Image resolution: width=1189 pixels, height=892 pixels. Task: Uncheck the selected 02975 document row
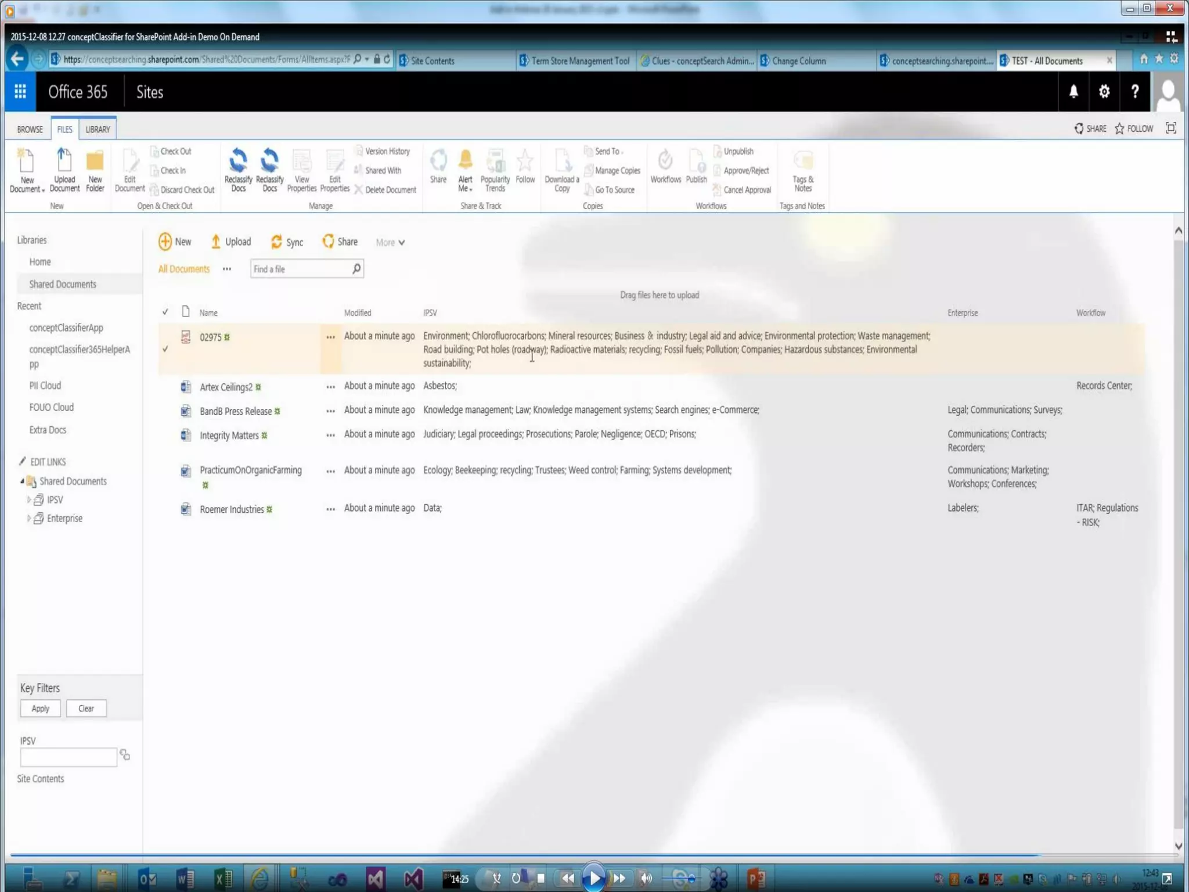click(165, 349)
